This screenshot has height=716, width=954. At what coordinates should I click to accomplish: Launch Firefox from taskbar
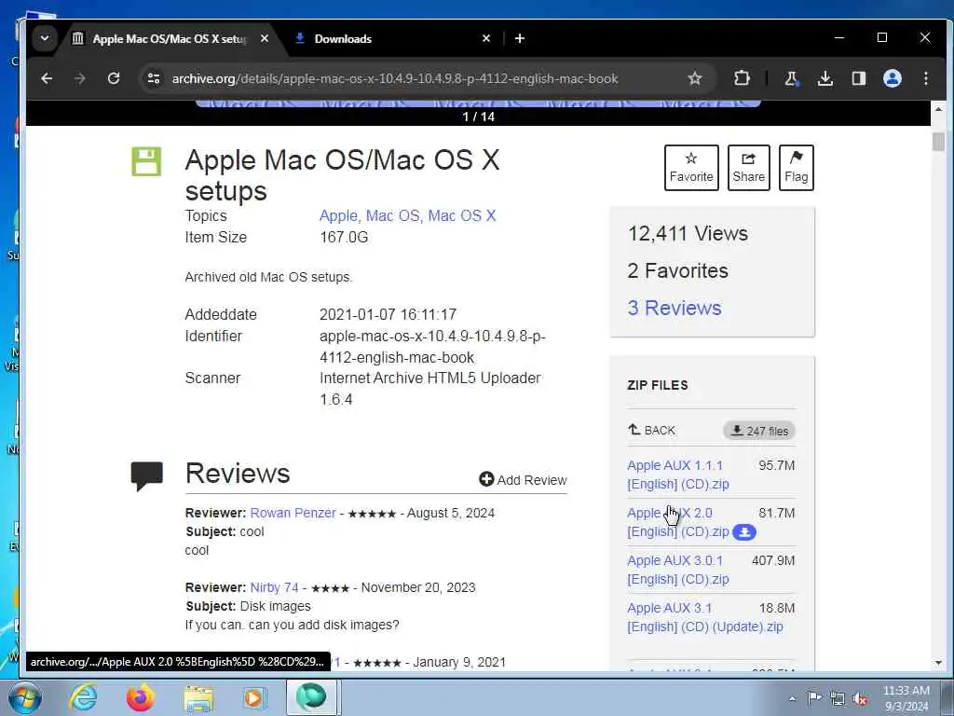coord(141,697)
